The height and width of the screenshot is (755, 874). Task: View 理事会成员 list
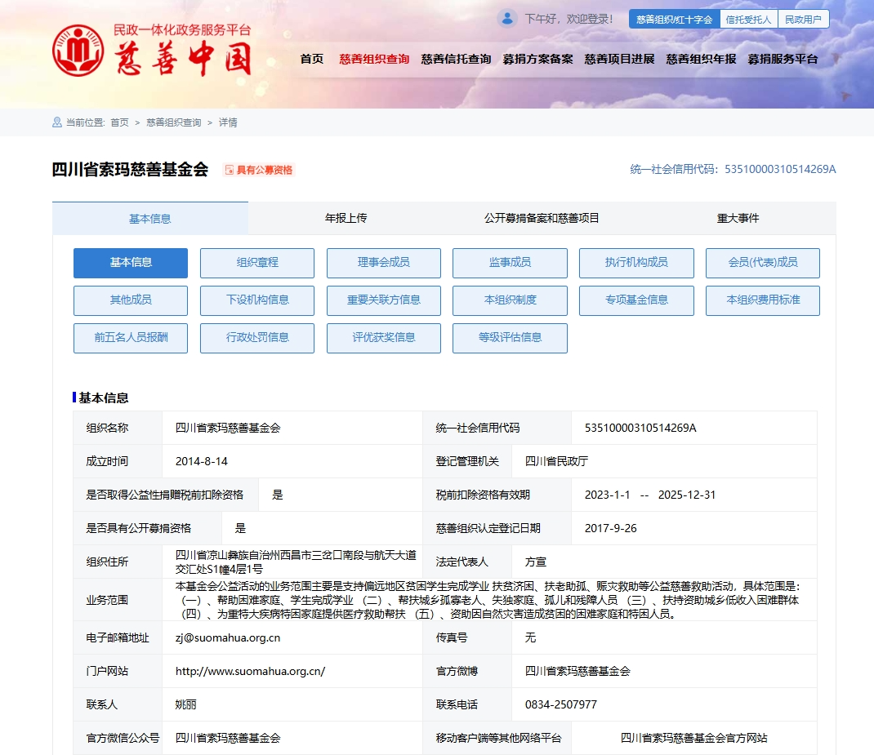click(383, 263)
